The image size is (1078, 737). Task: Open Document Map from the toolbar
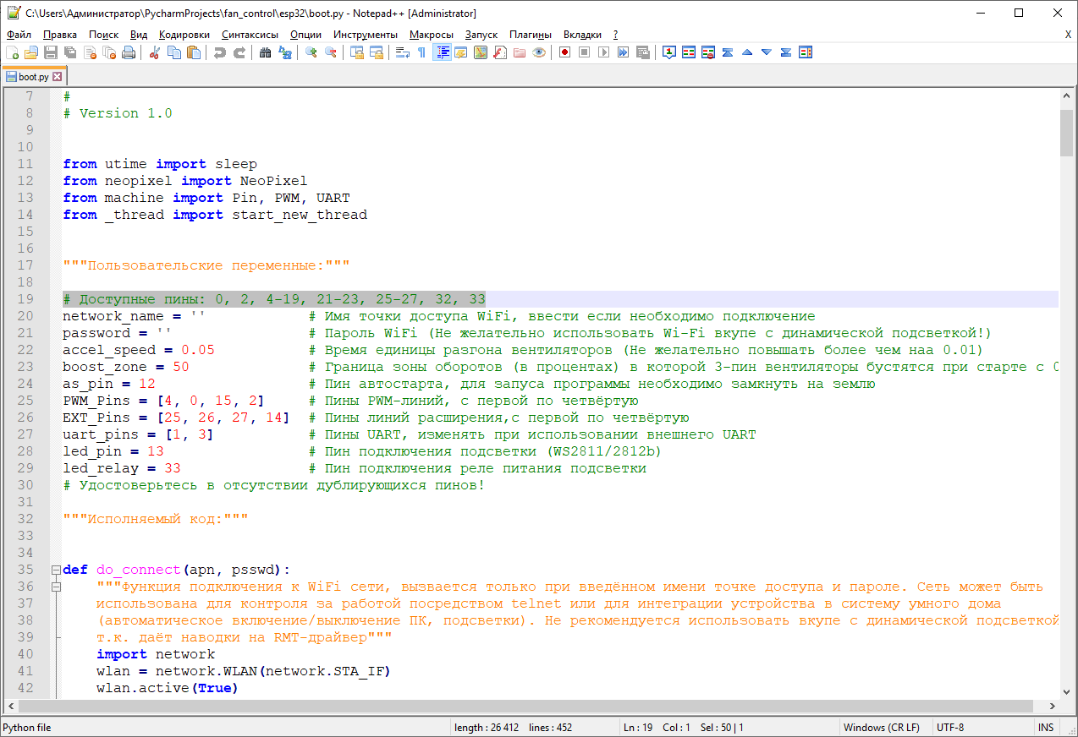coord(481,52)
